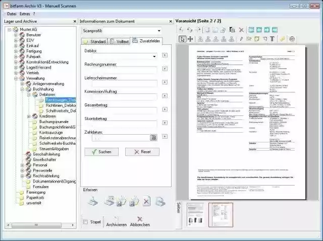This screenshot has height=241, width=323.
Task: Click into the Rechnungsnummer input field
Action: point(125,70)
